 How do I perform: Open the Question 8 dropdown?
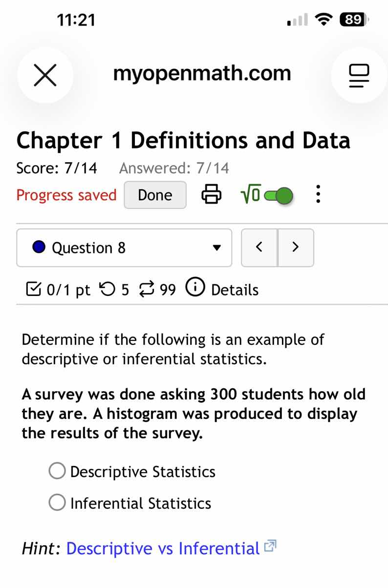(x=124, y=248)
